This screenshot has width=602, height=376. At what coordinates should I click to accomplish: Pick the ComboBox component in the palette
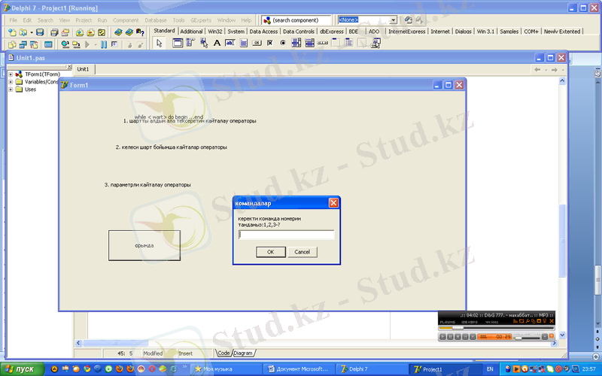coord(309,43)
